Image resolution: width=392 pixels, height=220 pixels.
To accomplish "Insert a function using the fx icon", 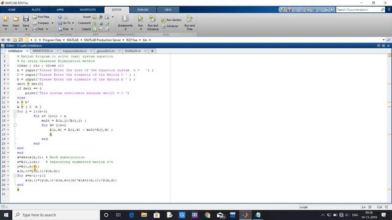I will 100,16.
